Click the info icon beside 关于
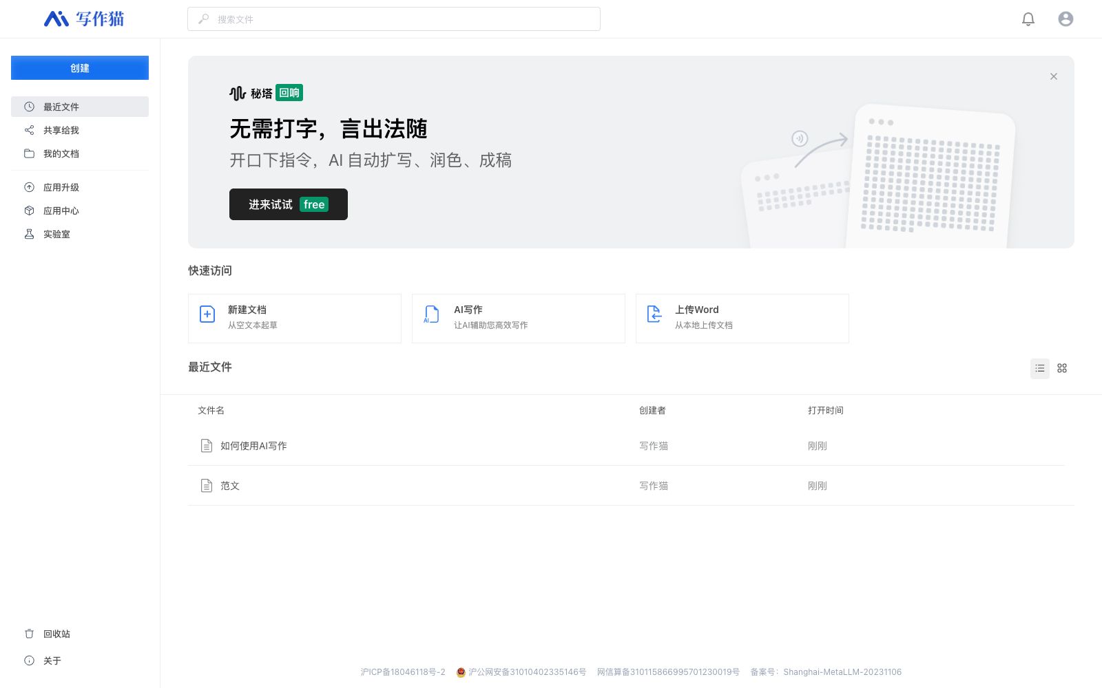Viewport: 1102px width, 688px height. coord(29,660)
